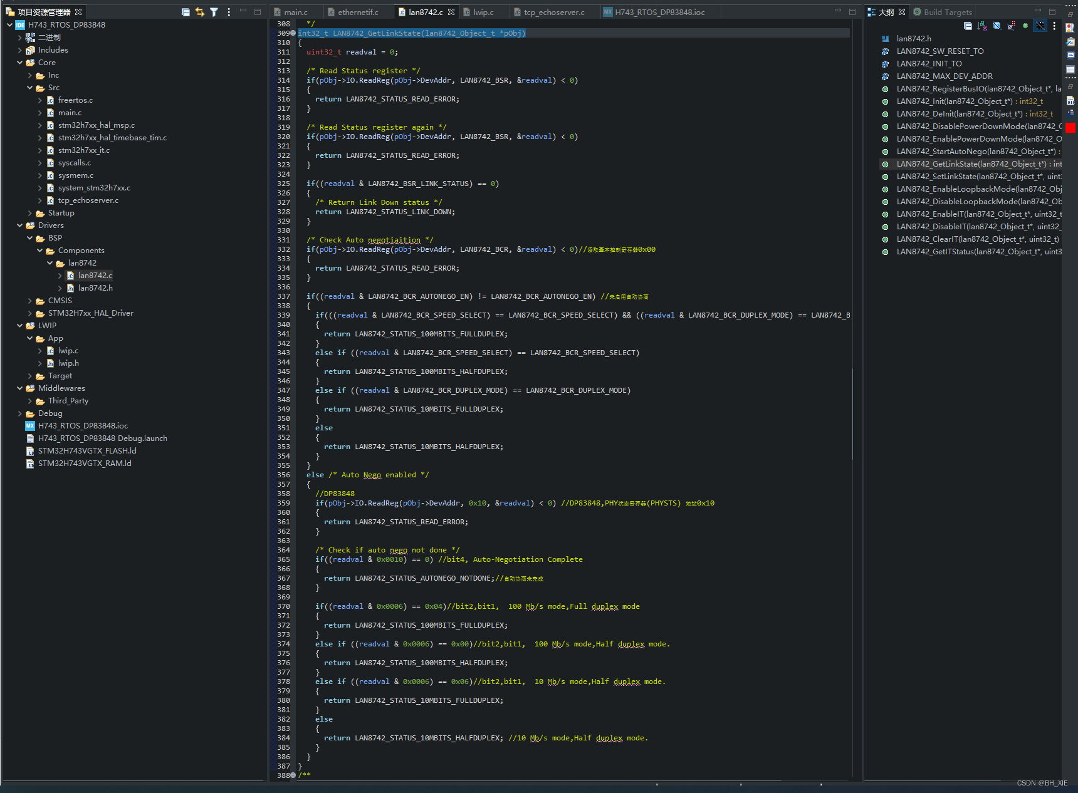
Task: Select H743_RTOS_DP83848 Debug.launch file
Action: [102, 438]
